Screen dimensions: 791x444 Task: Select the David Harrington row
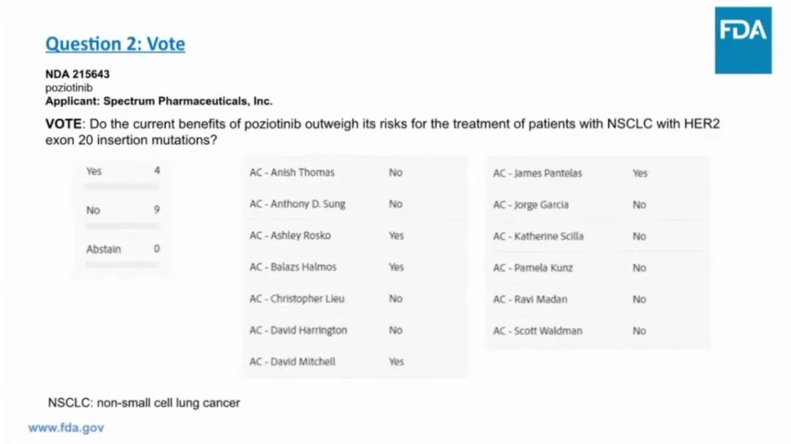(354, 330)
